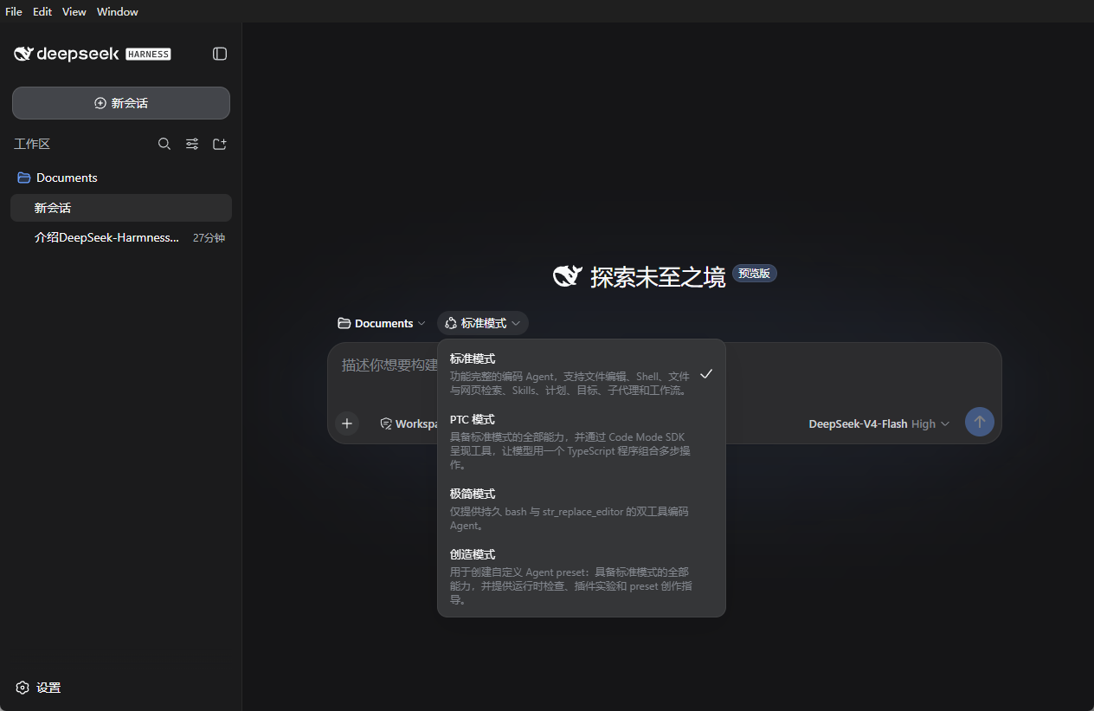Screen dimensions: 1094x711
Task: Open the View menu
Action: (x=74, y=11)
